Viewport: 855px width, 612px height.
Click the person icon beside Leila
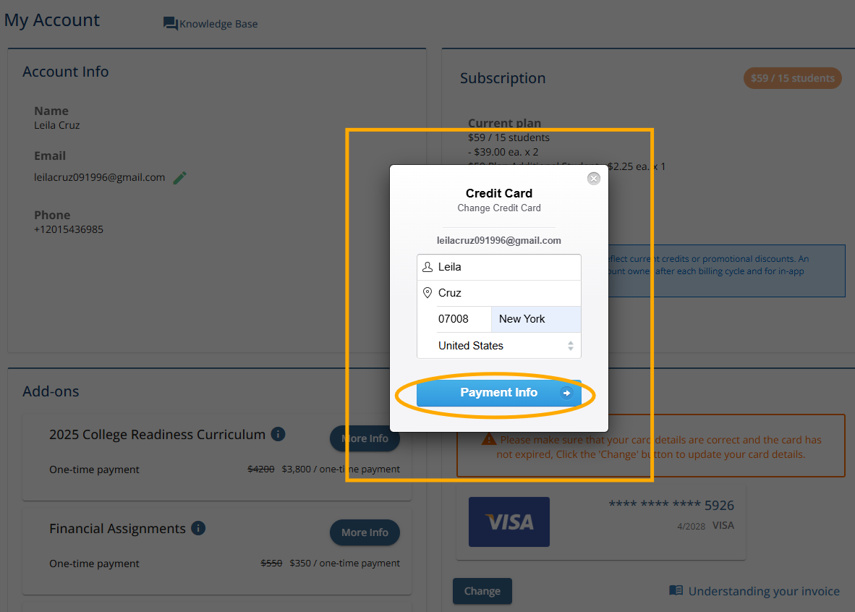pos(427,267)
